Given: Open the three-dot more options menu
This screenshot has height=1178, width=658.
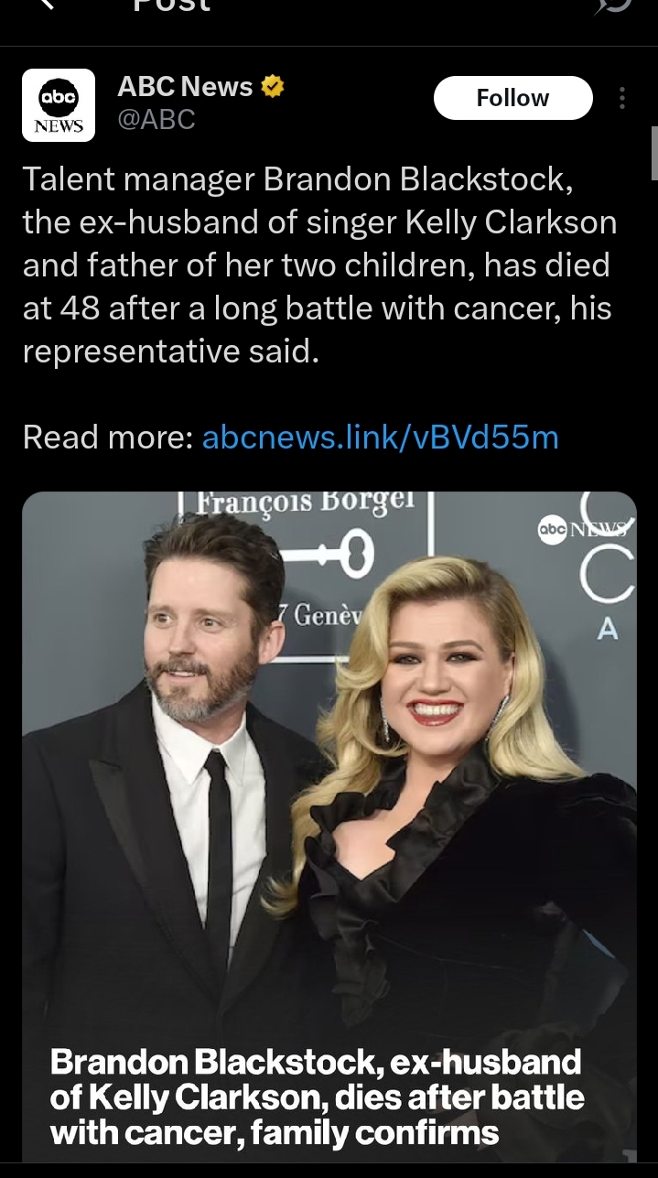Looking at the screenshot, I should [622, 98].
